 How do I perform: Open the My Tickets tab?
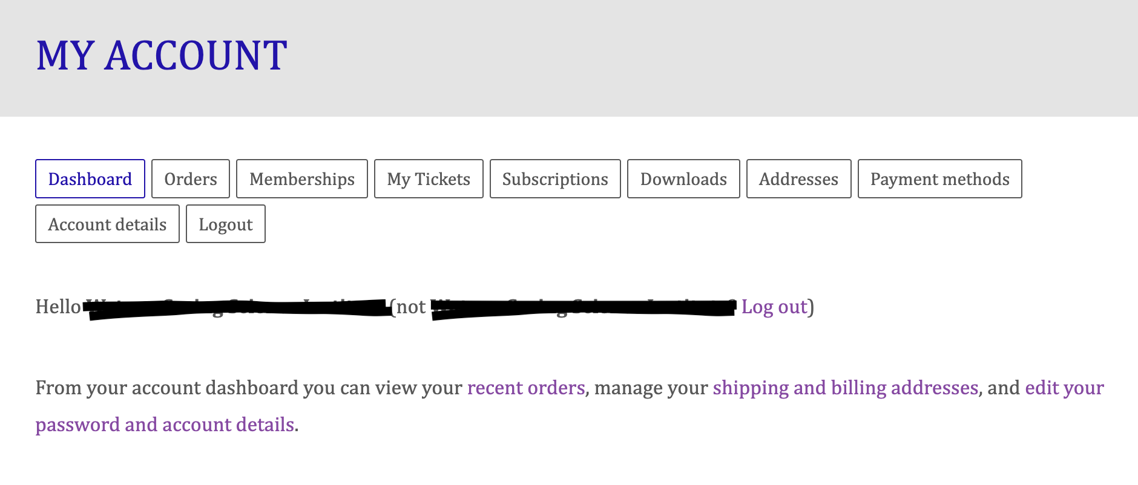pyautogui.click(x=429, y=179)
